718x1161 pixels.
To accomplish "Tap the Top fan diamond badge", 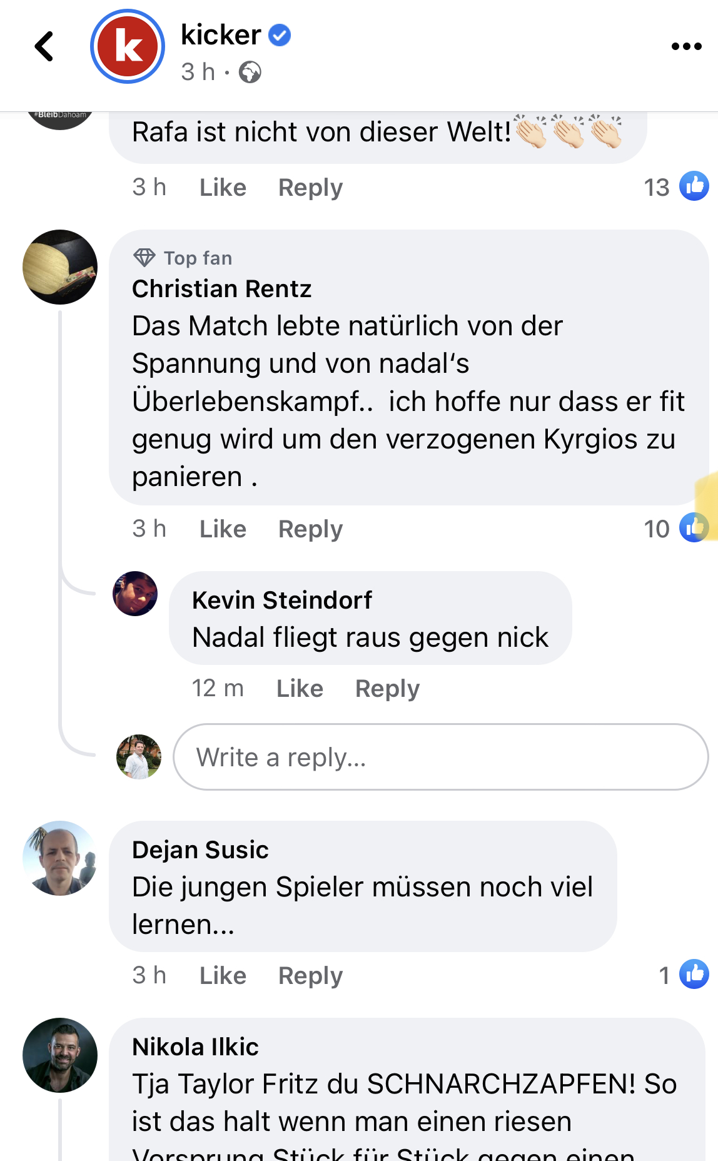I will (x=144, y=258).
